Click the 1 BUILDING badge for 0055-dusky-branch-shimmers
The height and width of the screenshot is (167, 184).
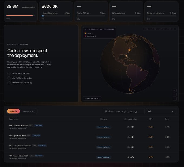(x=42, y=146)
